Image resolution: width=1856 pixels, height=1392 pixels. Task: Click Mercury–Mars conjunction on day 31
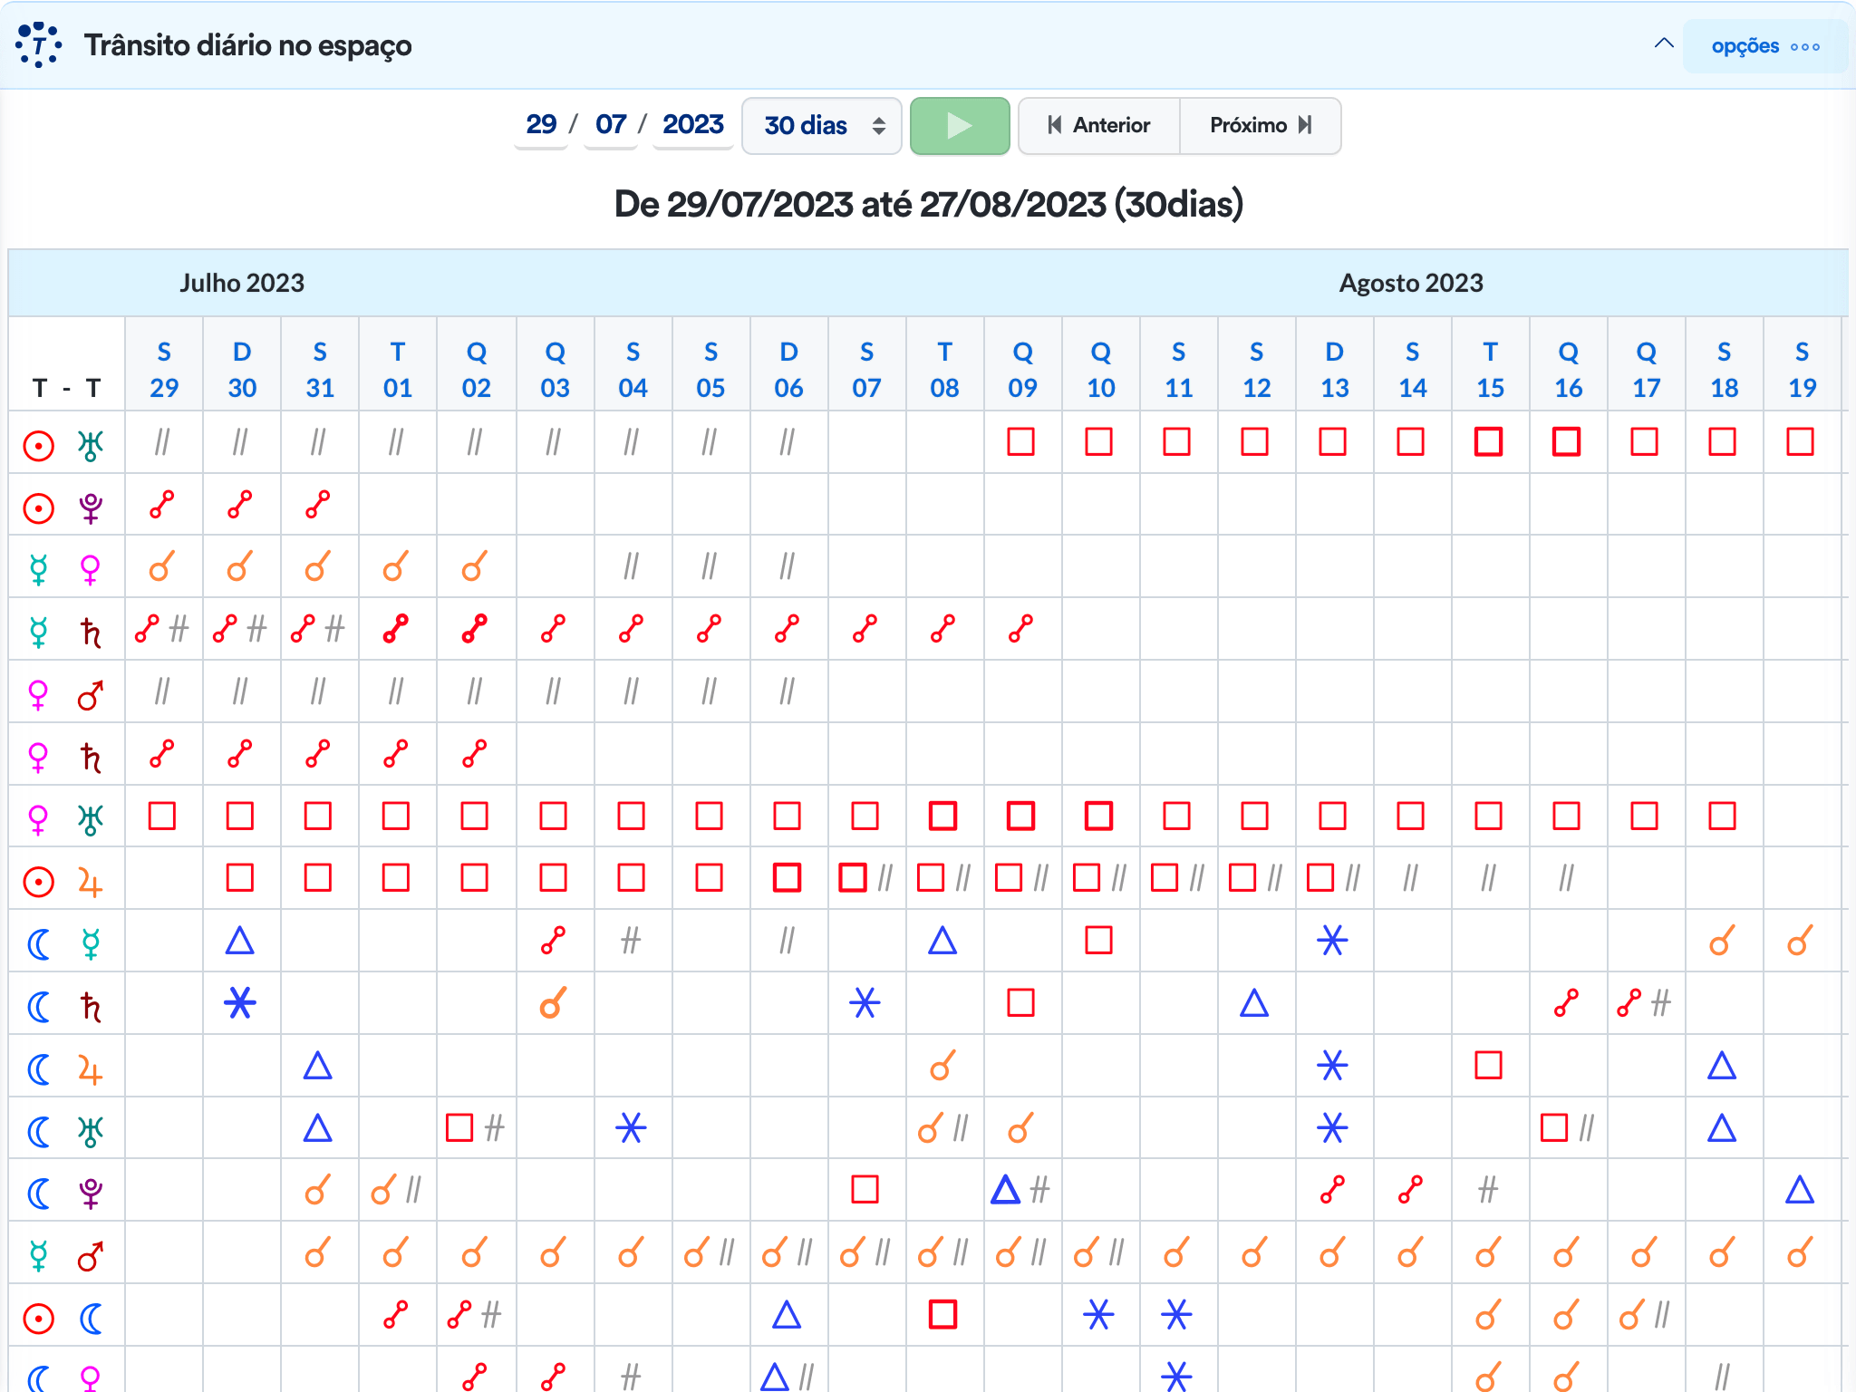318,1252
